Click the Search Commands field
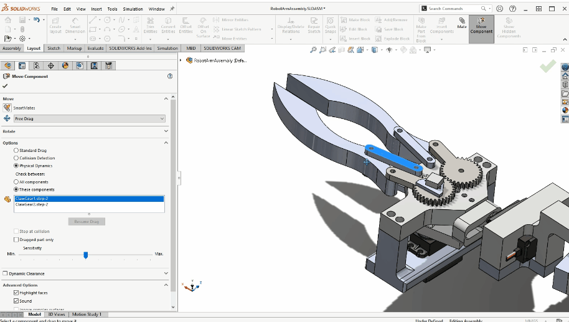The height and width of the screenshot is (322, 569). coord(453,8)
